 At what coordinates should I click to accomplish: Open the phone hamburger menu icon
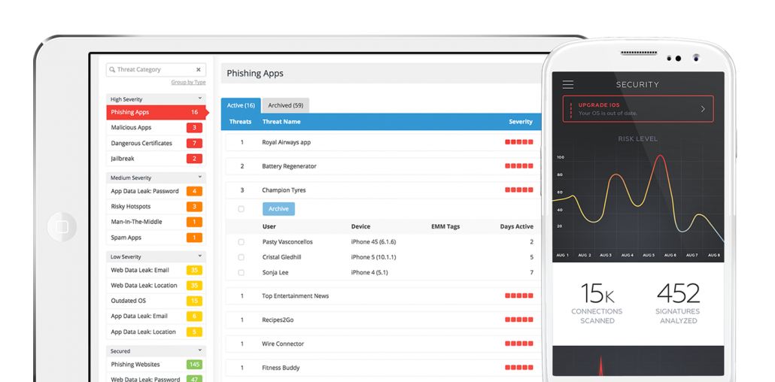[x=568, y=84]
